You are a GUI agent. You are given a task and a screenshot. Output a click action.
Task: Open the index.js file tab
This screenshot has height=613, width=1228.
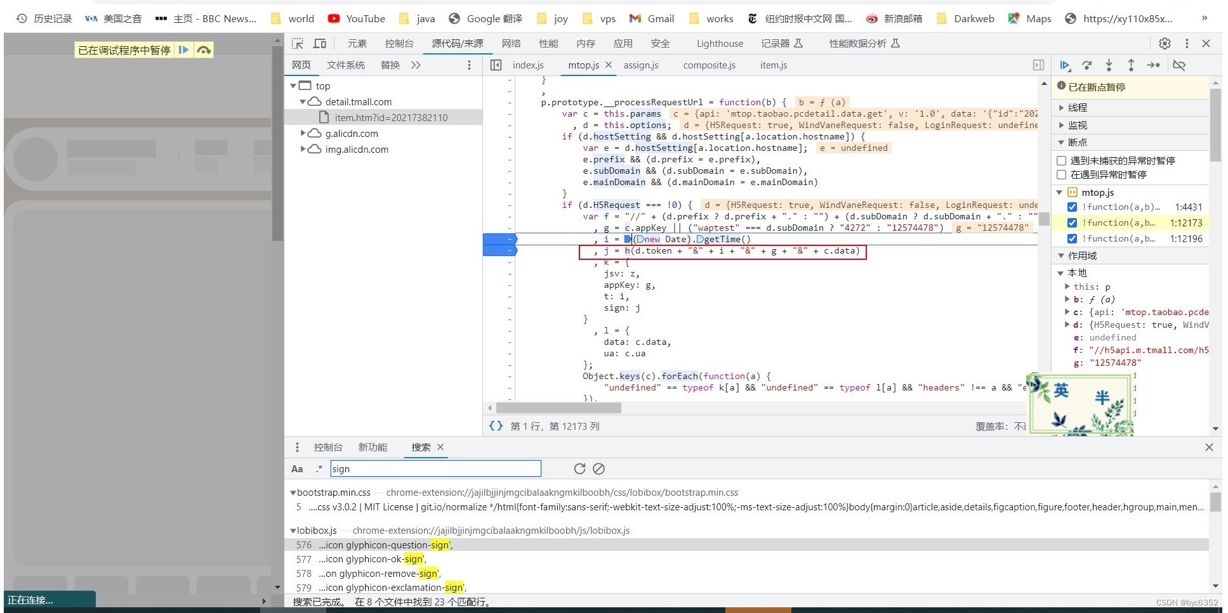pyautogui.click(x=528, y=65)
